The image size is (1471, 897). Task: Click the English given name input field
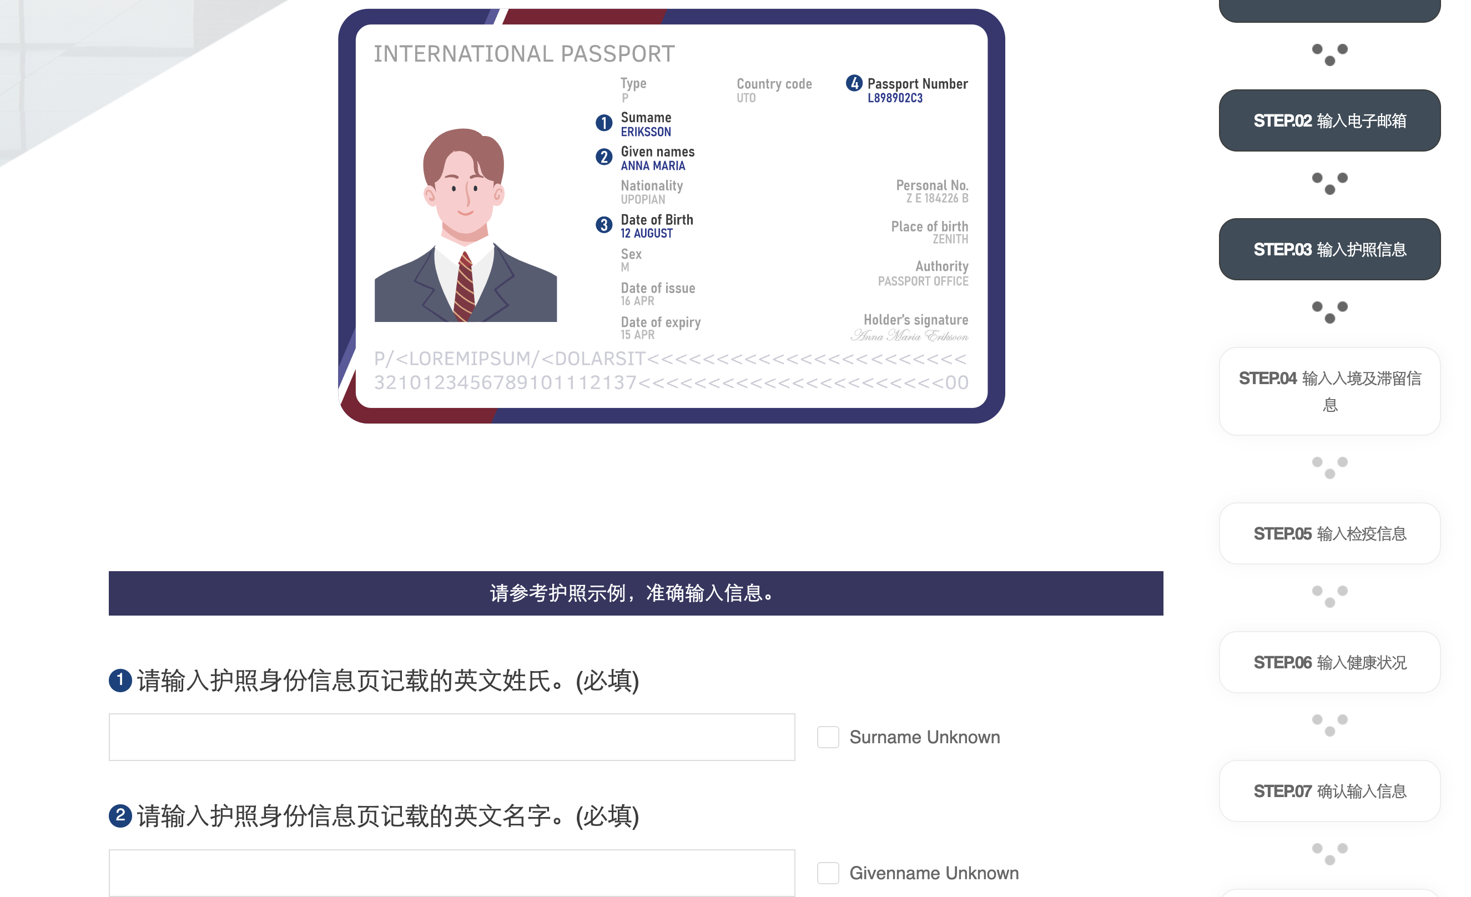point(451,873)
